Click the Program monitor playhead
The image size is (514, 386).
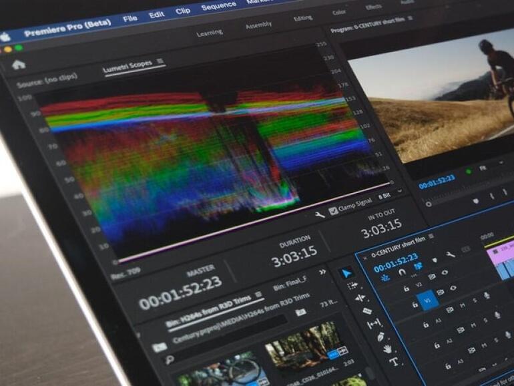click(428, 204)
